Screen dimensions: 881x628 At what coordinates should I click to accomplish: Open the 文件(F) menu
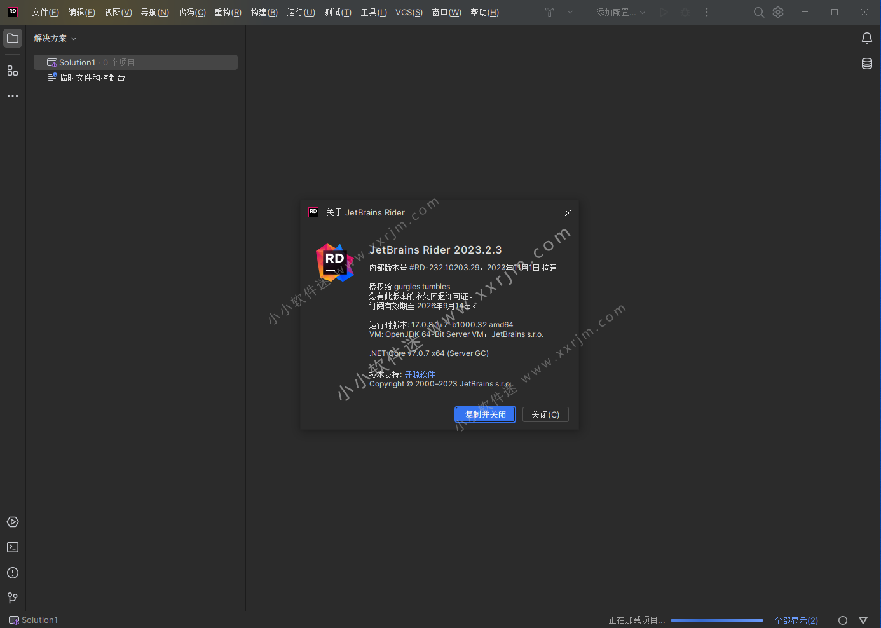pyautogui.click(x=45, y=12)
